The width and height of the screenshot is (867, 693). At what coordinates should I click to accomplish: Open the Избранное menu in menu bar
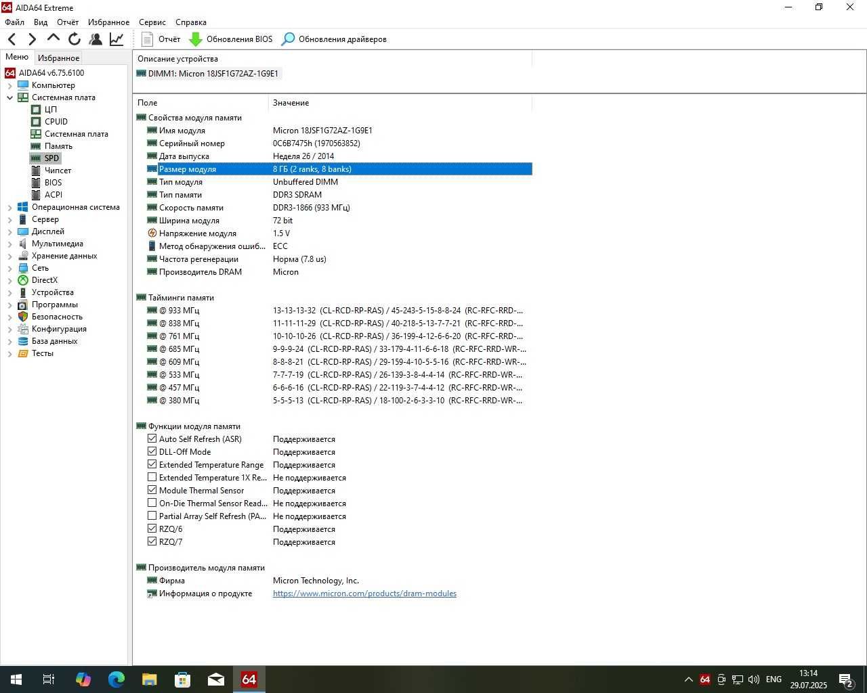pos(108,22)
